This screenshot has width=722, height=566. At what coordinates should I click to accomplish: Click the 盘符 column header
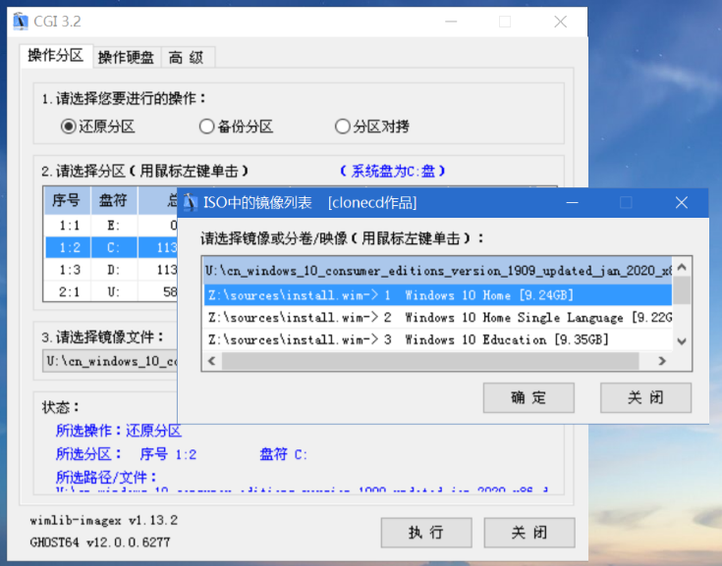(114, 200)
